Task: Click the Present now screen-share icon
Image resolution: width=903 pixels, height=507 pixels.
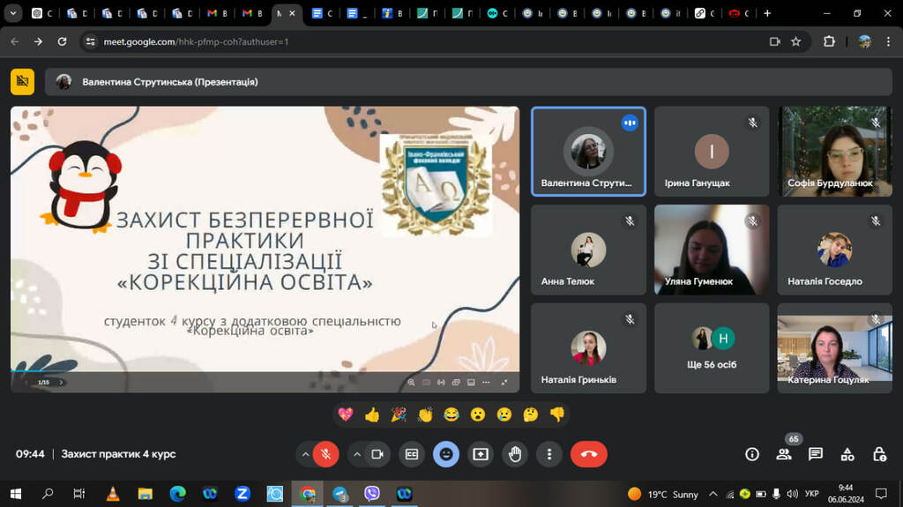Action: [481, 454]
